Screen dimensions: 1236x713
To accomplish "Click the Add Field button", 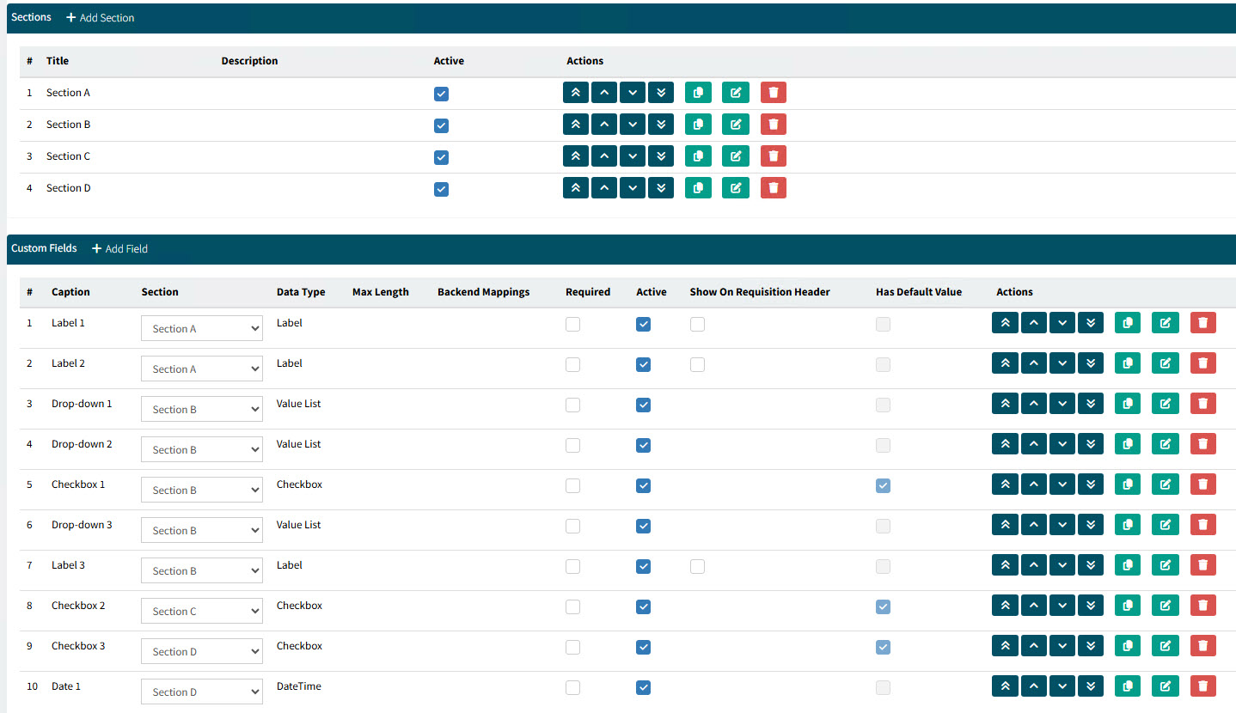I will (119, 249).
